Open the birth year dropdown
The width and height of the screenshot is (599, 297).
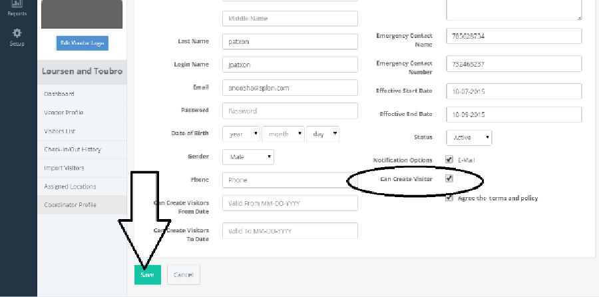click(x=241, y=134)
